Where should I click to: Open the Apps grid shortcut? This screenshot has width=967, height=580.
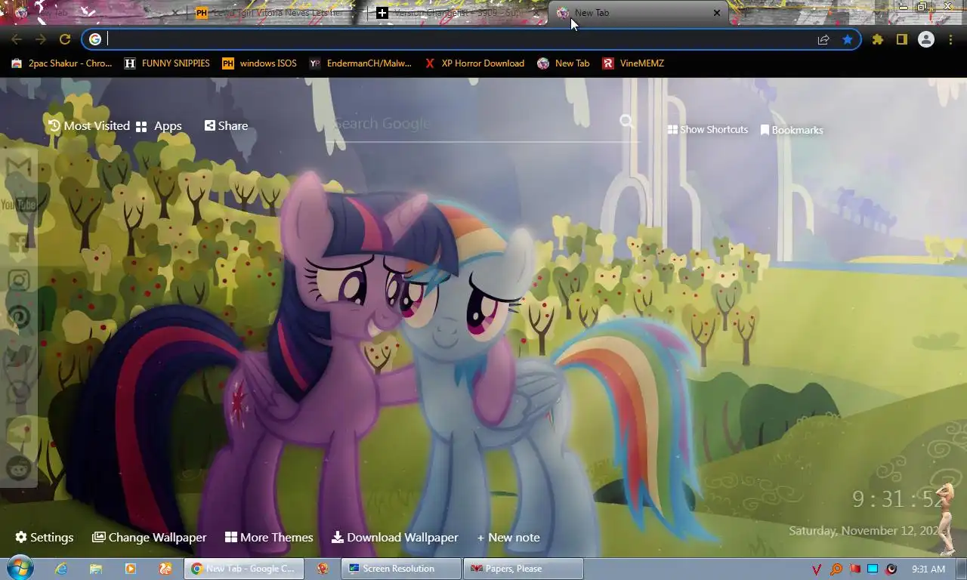[x=159, y=126]
